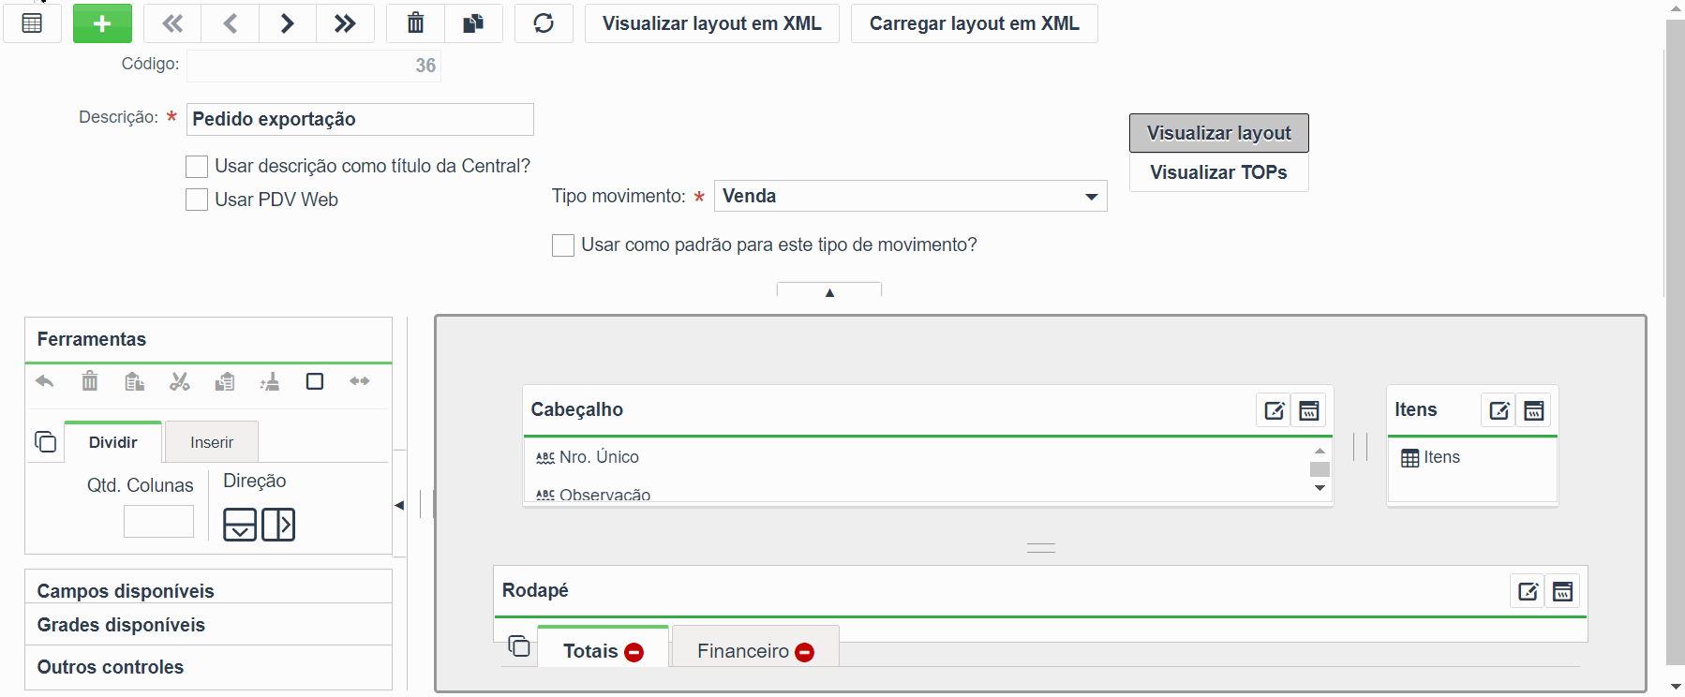Click up arrow of Cabeçalho list scrollbar
Viewport: 1685px width, 697px height.
1320,451
